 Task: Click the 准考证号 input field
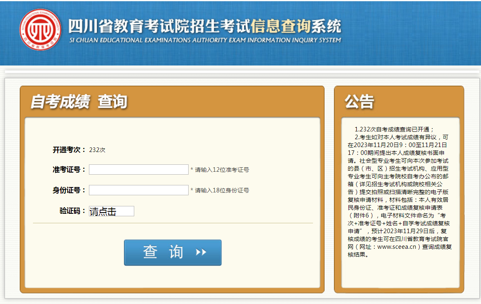pyautogui.click(x=138, y=169)
